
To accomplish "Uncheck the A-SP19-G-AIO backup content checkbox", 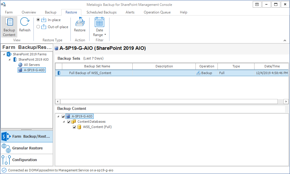I will pos(63,116).
